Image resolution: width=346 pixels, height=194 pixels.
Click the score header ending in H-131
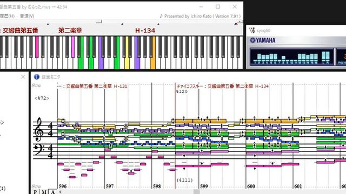(x=92, y=86)
